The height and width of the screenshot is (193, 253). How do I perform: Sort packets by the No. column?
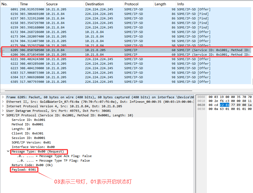tap(9, 4)
